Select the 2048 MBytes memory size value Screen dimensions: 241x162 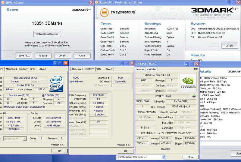tap(78, 82)
